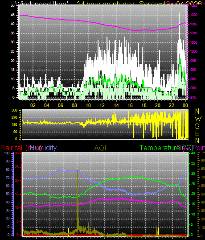Select the 08 hour label on time axis

pos(74,105)
